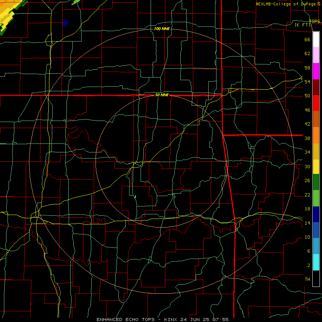The image size is (322, 322).
Task: Click the 100 NMI range ring label
Action: point(162,29)
